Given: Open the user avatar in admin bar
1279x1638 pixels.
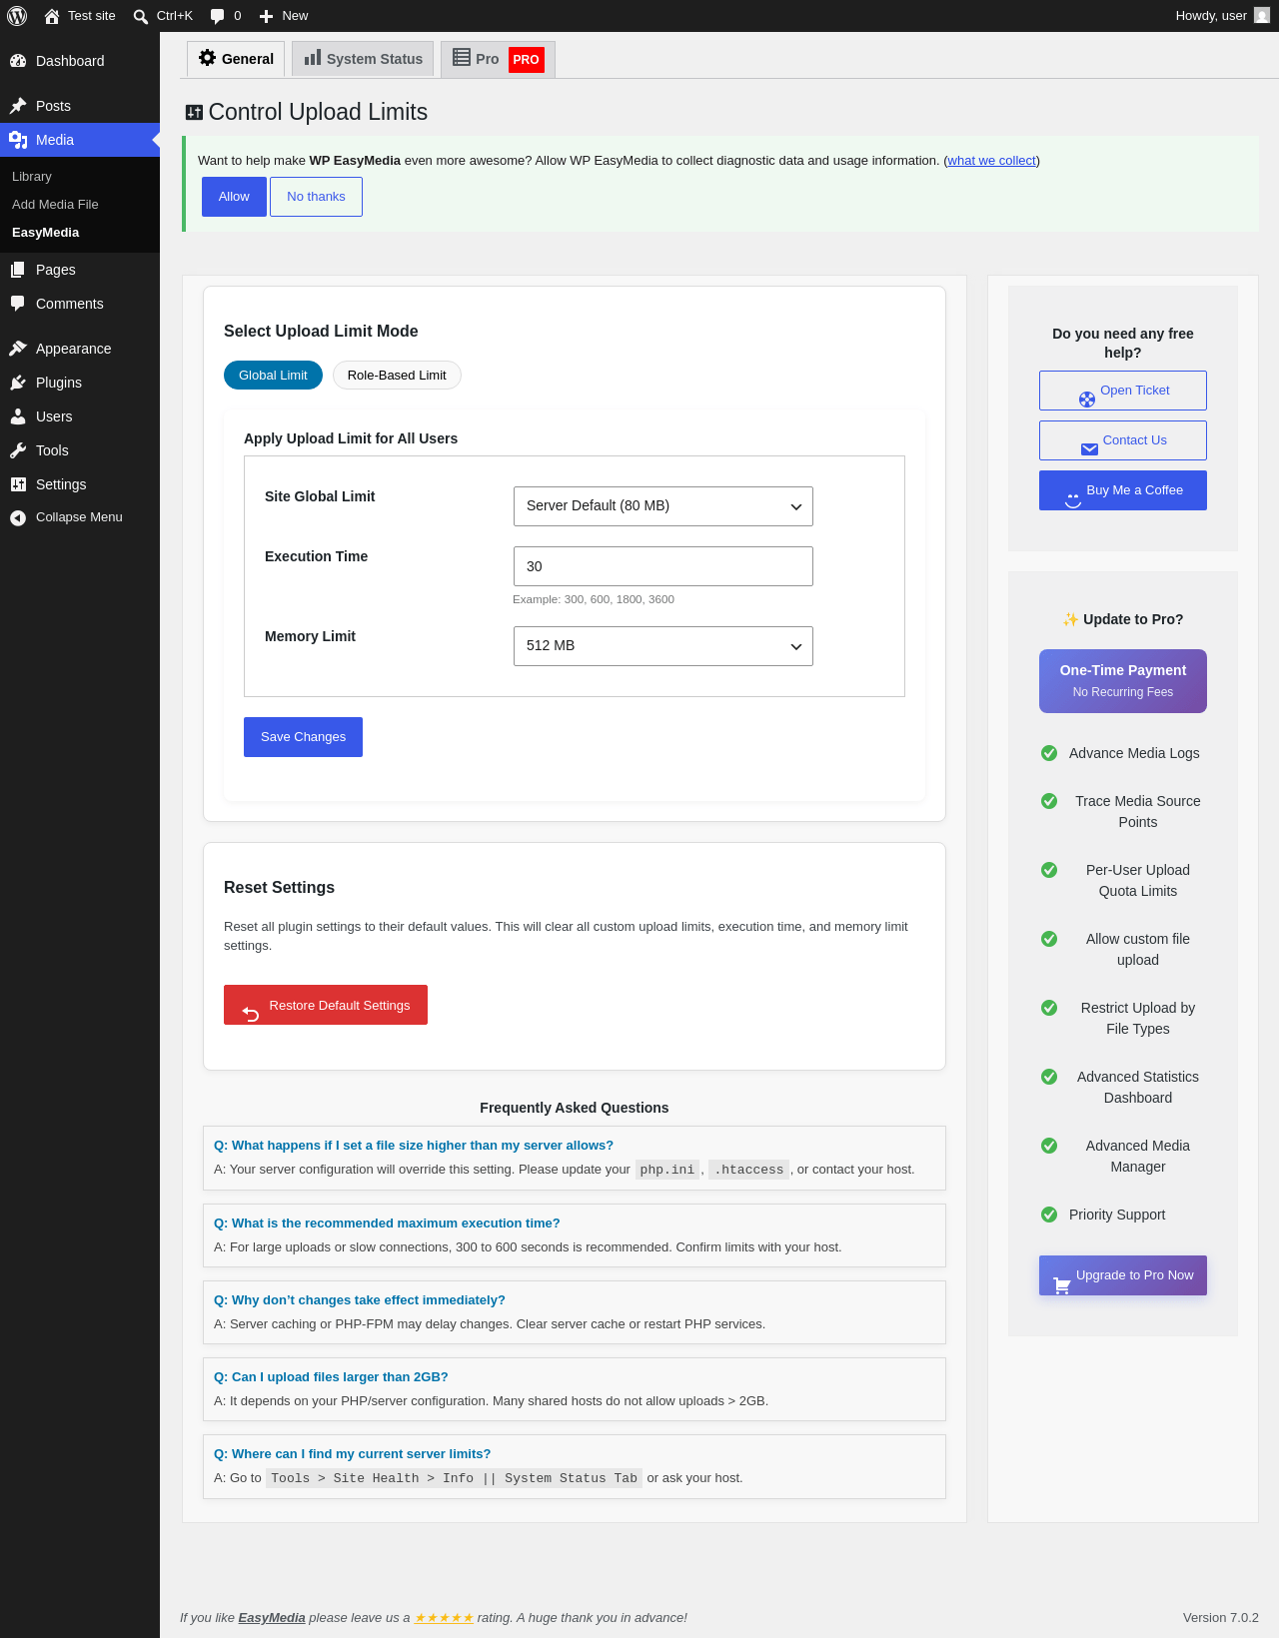Looking at the screenshot, I should (1262, 15).
